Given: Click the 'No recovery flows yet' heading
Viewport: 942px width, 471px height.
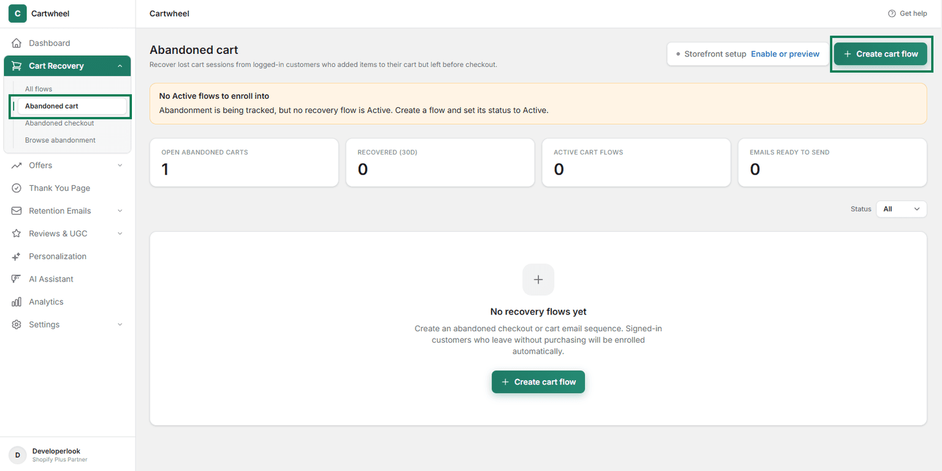Looking at the screenshot, I should click(x=538, y=312).
